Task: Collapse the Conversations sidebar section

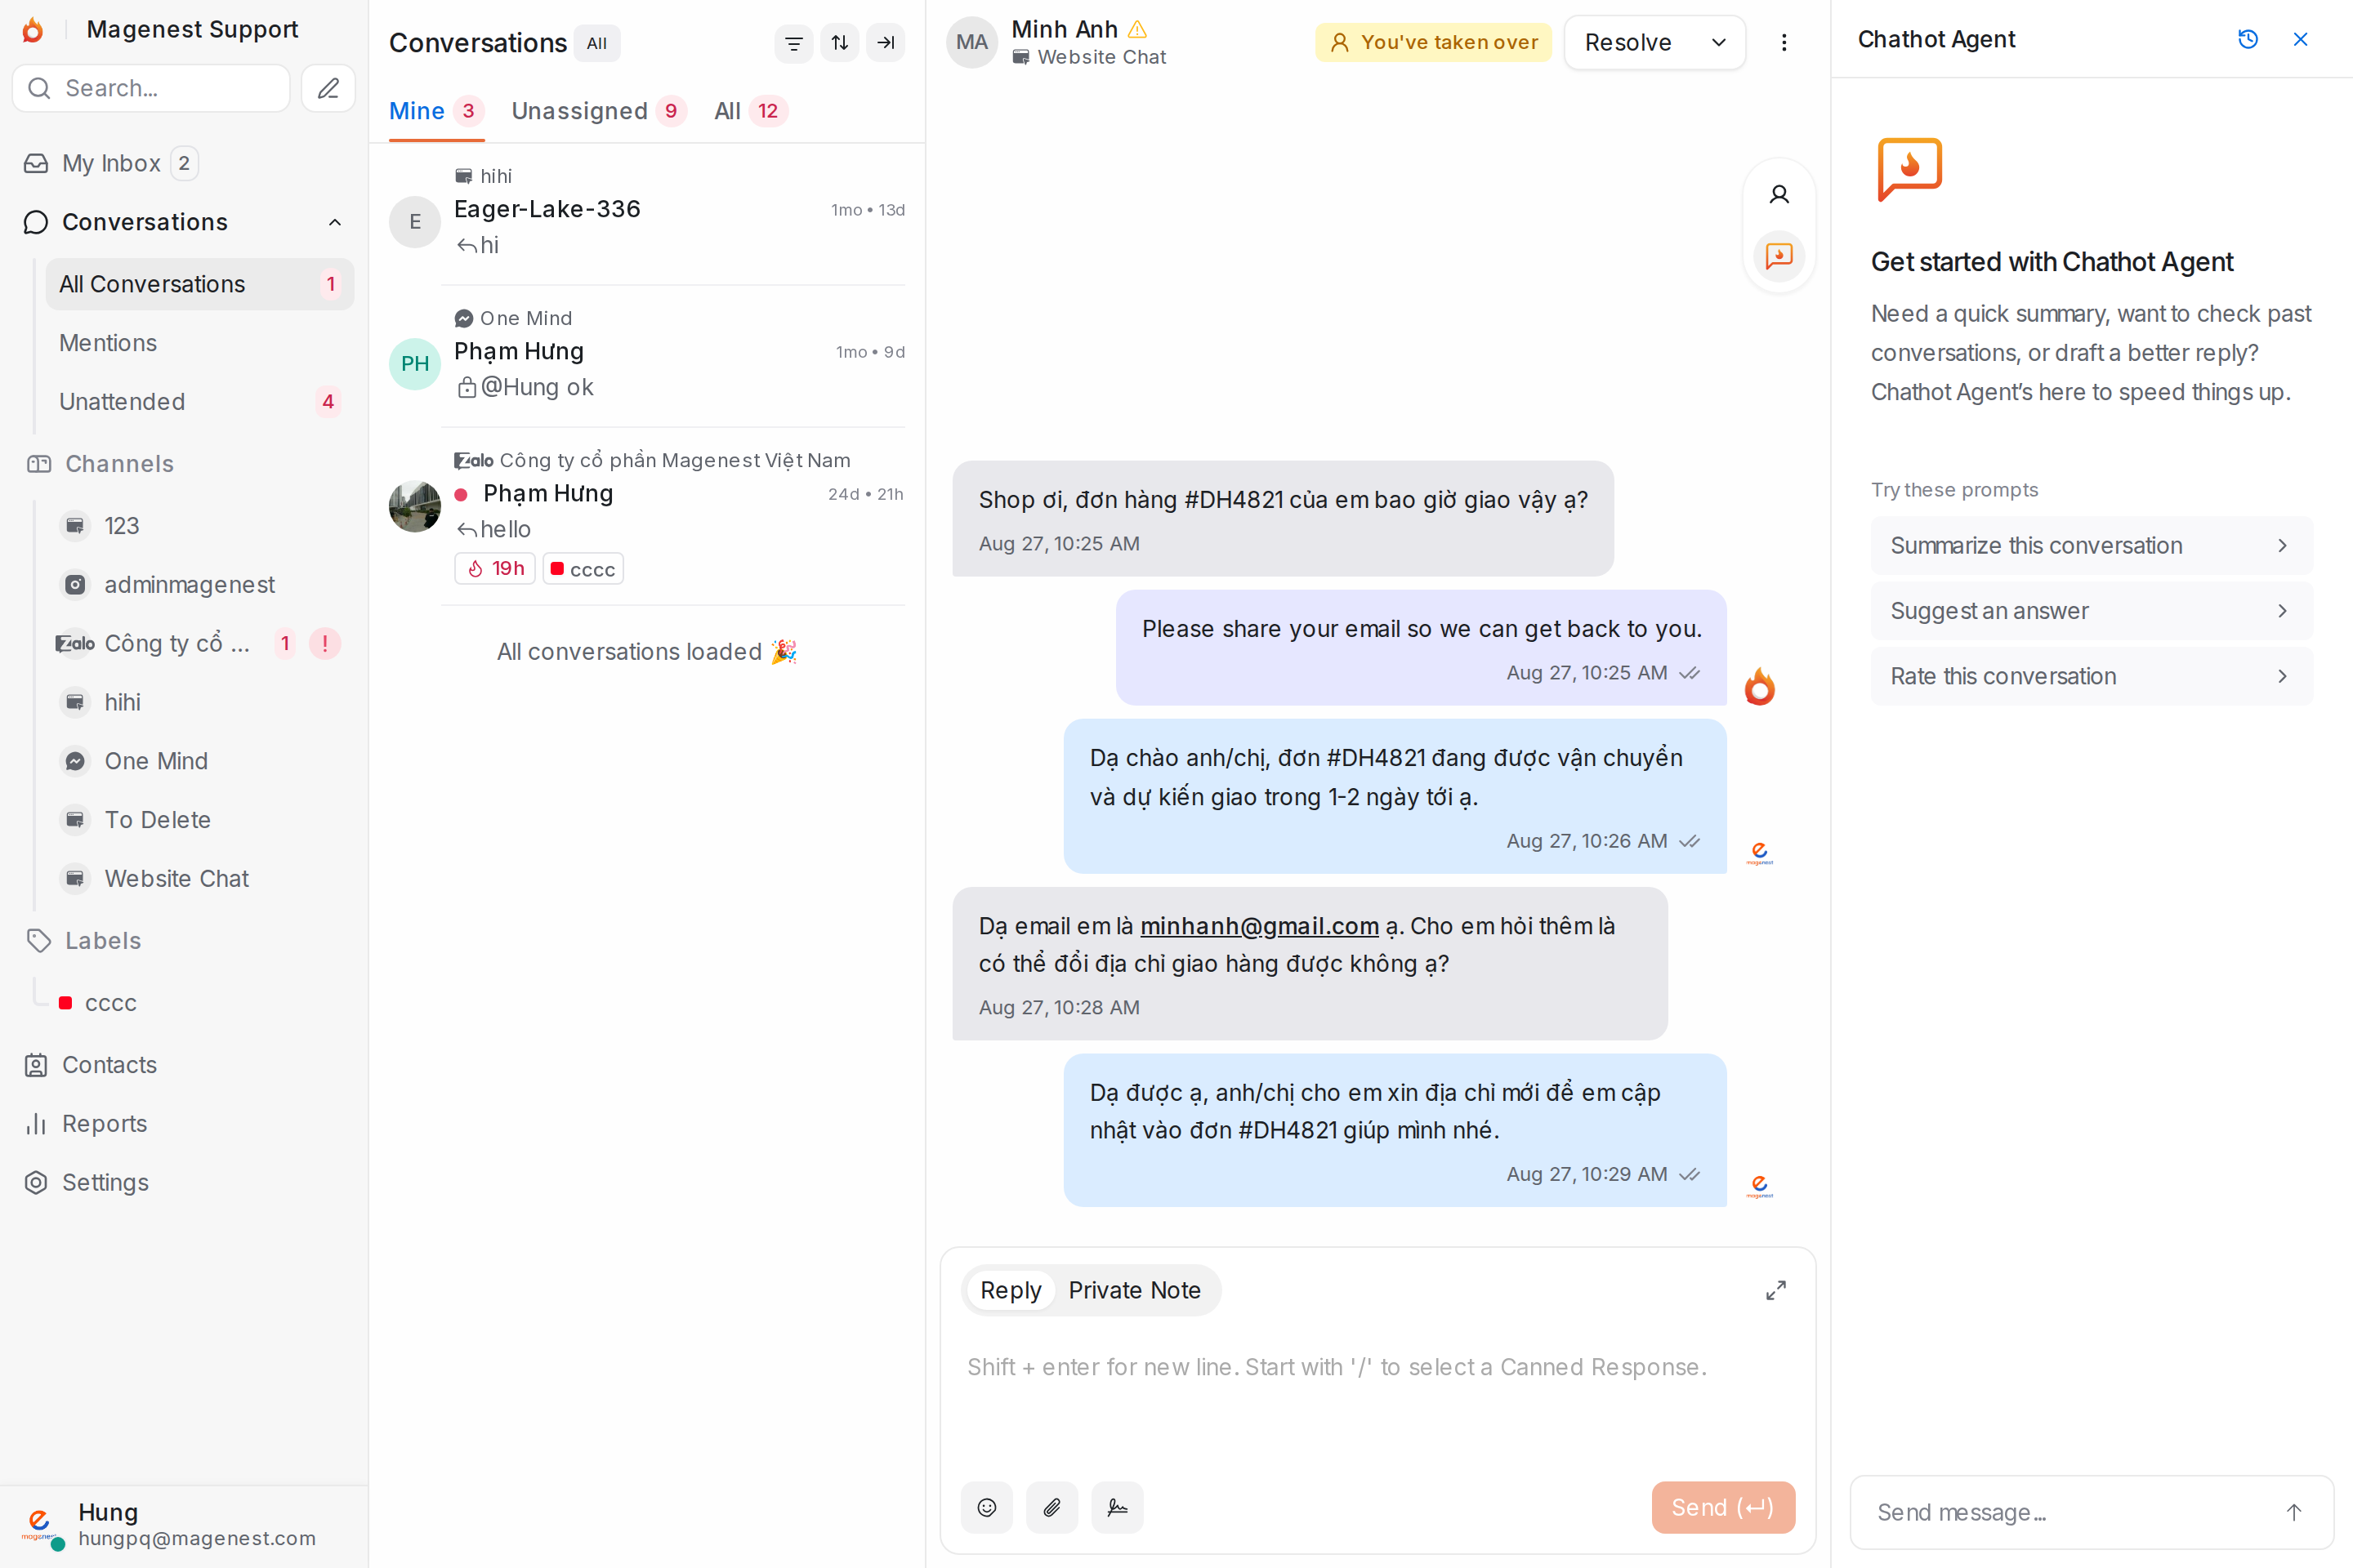Action: point(335,222)
